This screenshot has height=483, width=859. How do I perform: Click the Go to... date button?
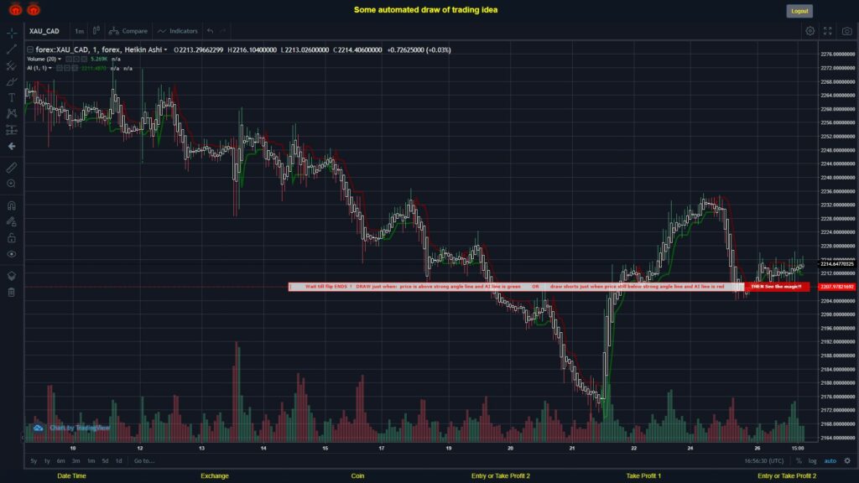click(x=144, y=461)
